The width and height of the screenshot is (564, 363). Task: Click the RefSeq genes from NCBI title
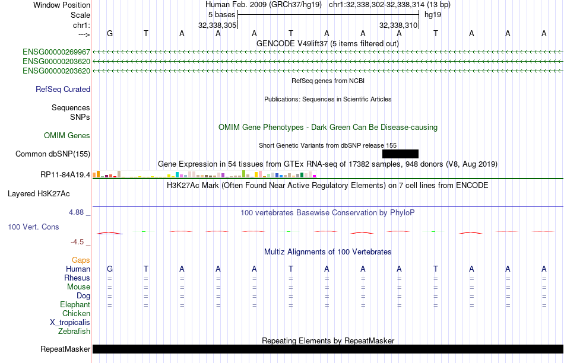pos(328,81)
